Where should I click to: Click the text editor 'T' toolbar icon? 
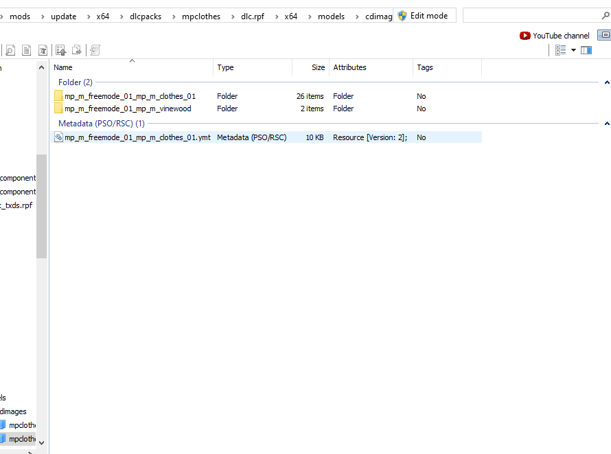43,50
